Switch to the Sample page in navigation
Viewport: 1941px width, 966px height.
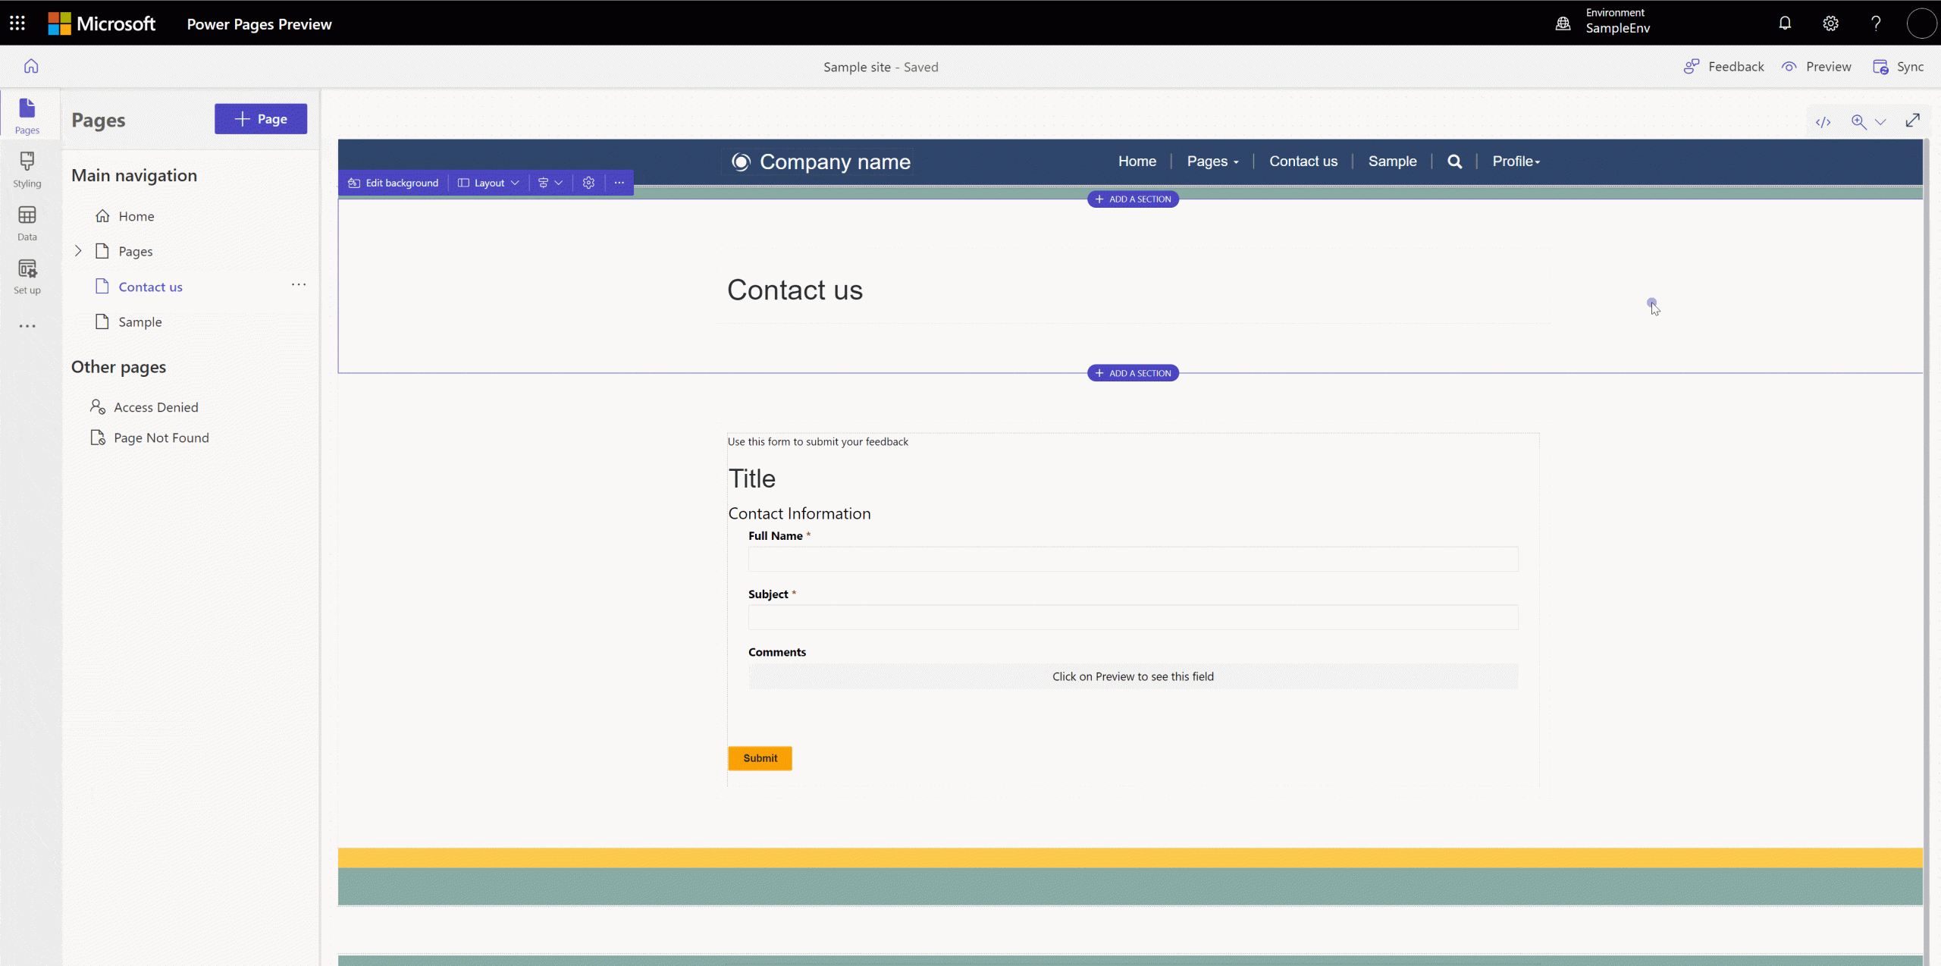pyautogui.click(x=140, y=321)
